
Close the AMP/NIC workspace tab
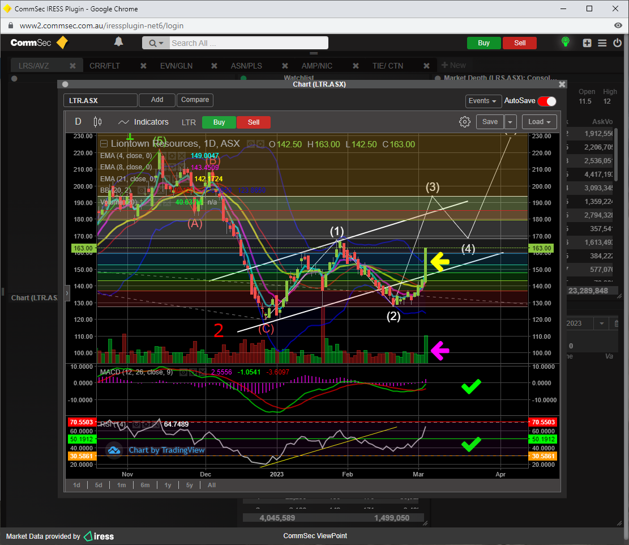[x=356, y=65]
